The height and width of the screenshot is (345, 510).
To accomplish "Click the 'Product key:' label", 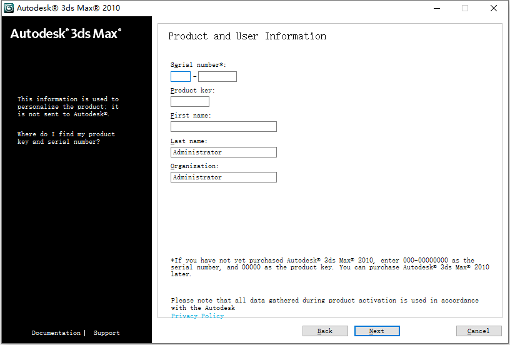I will tap(192, 91).
